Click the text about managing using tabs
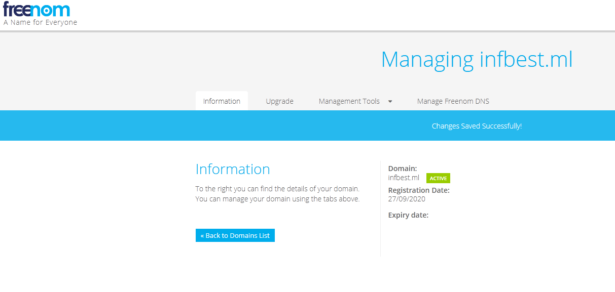This screenshot has height=292, width=615. tap(277, 199)
